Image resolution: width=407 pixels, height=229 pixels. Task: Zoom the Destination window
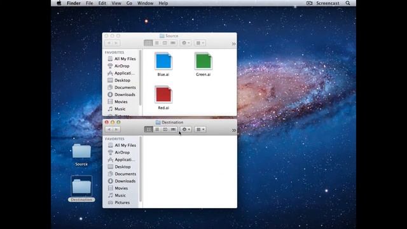118,122
